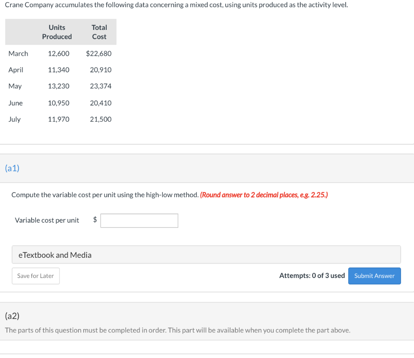Expand the eTextbook and Media section
The height and width of the screenshot is (358, 414).
pyautogui.click(x=206, y=255)
